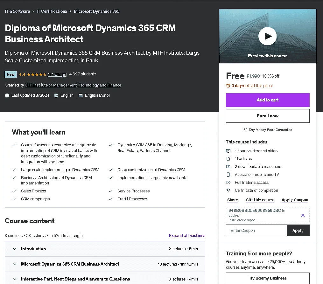Click Apply Coupon link
The image size is (323, 284).
point(295,200)
